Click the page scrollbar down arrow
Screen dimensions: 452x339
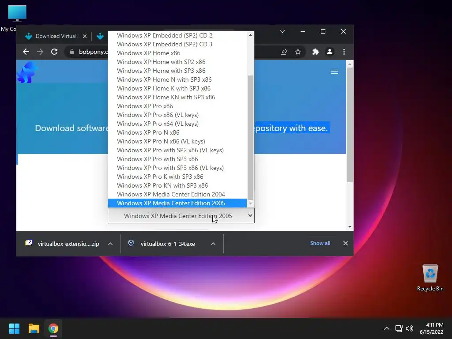350,227
